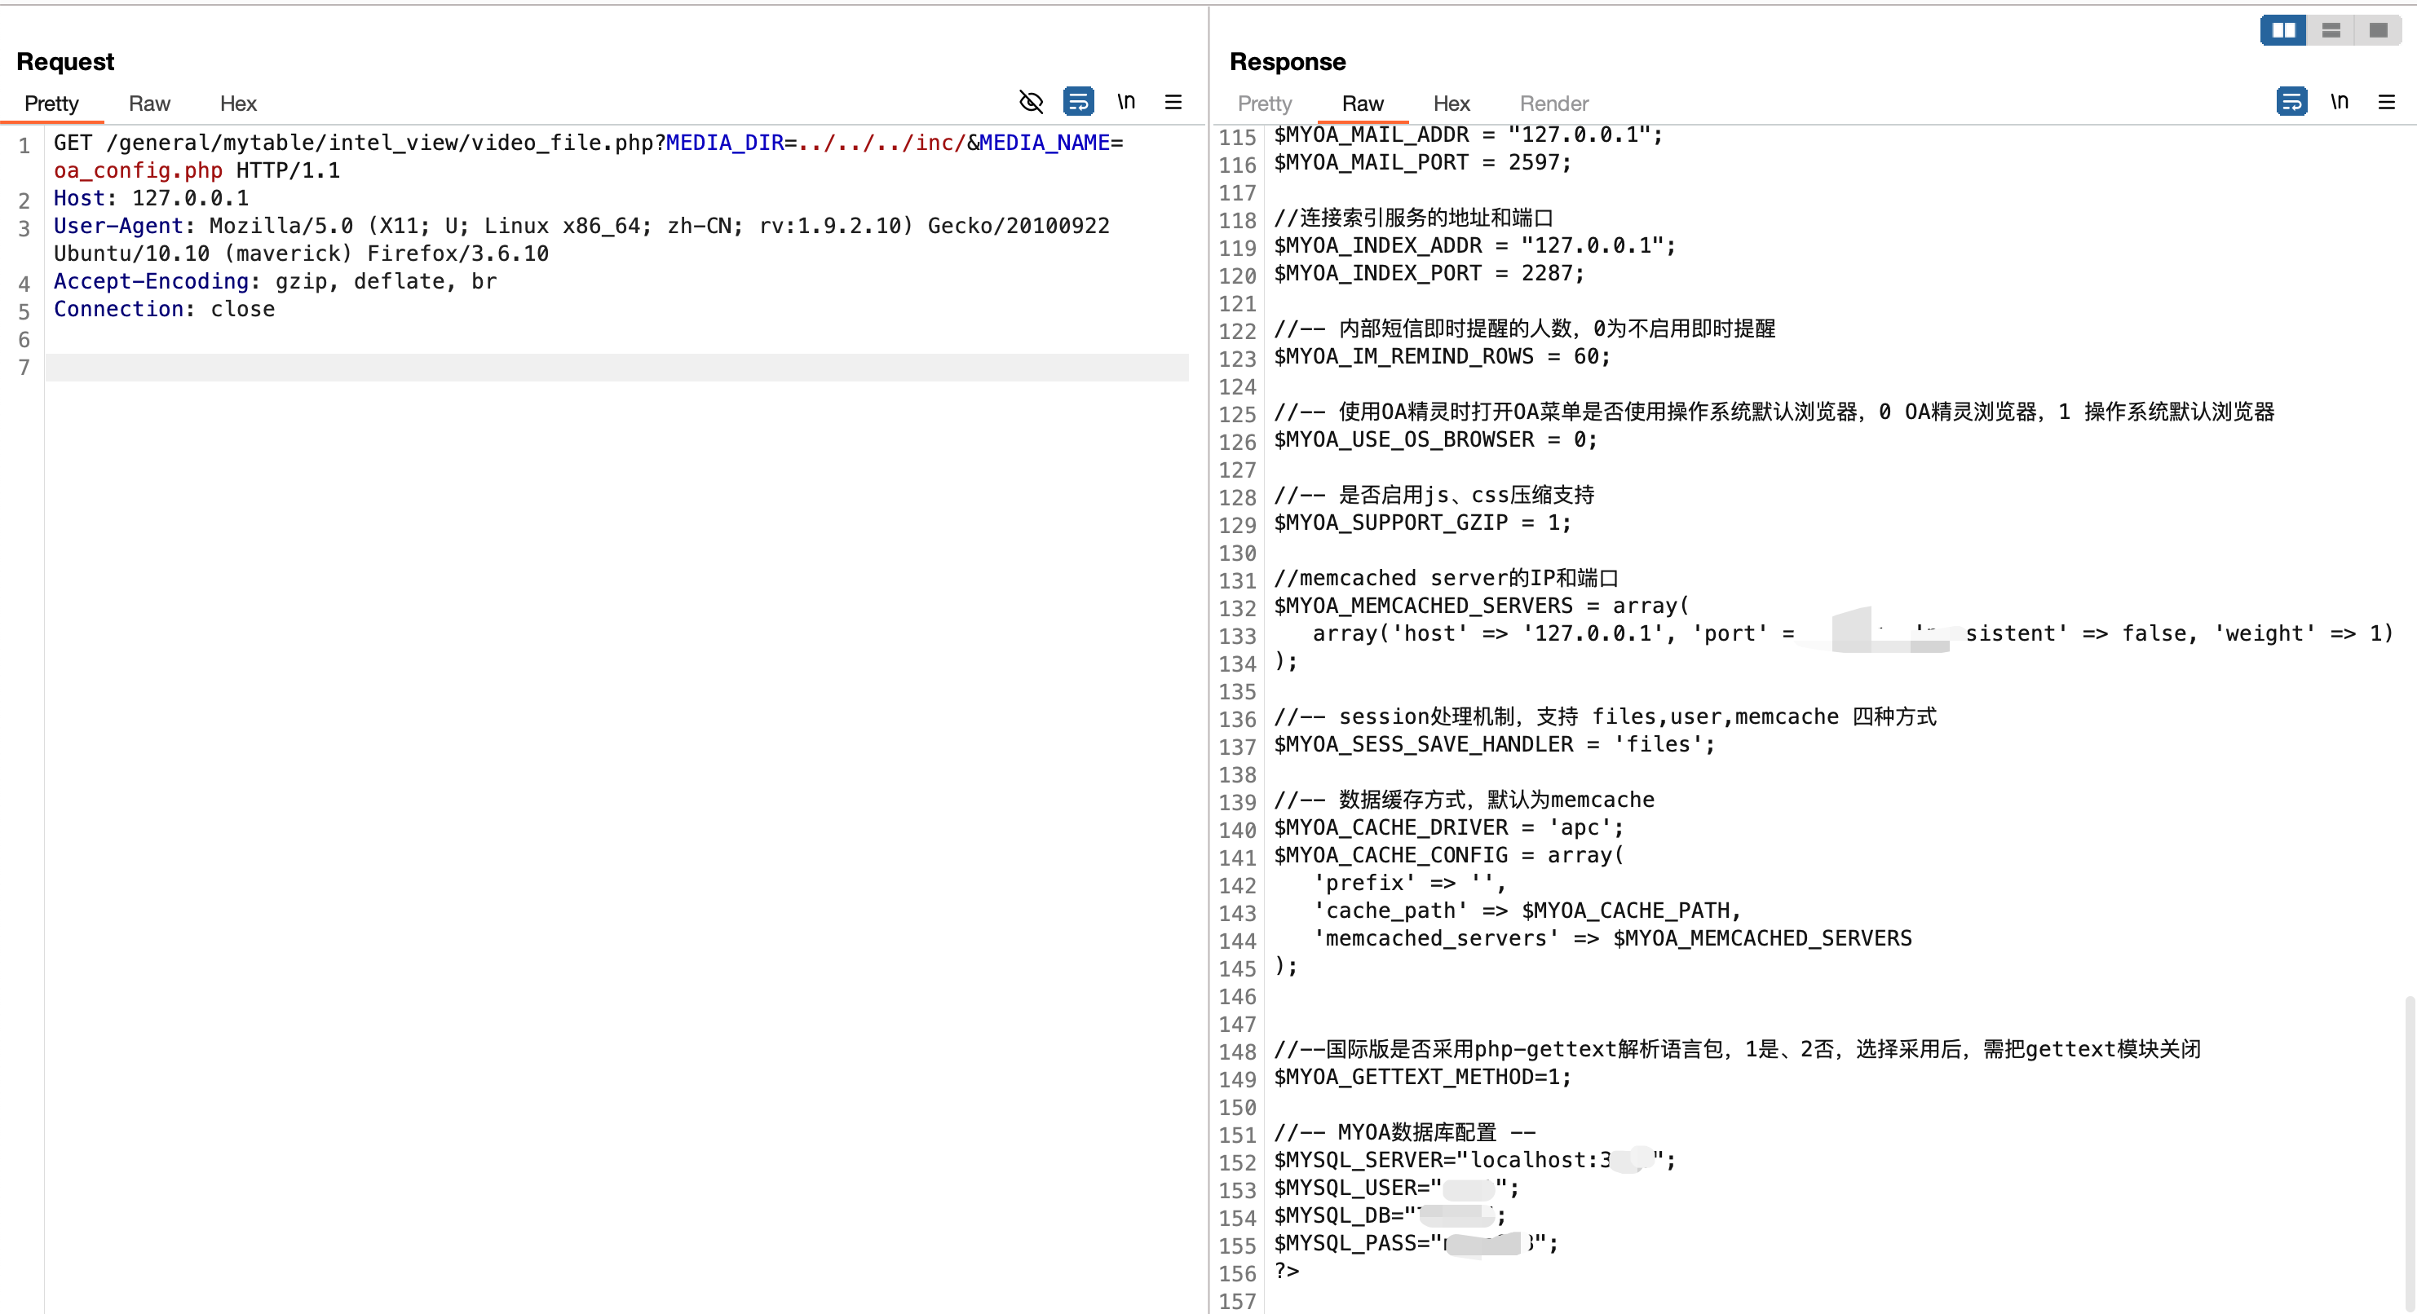
Task: Click $MYOA_GETTEXT_METHOD=1 line
Action: pos(1422,1077)
